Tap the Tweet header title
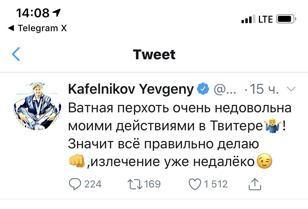The height and width of the screenshot is (209, 308). tap(154, 54)
